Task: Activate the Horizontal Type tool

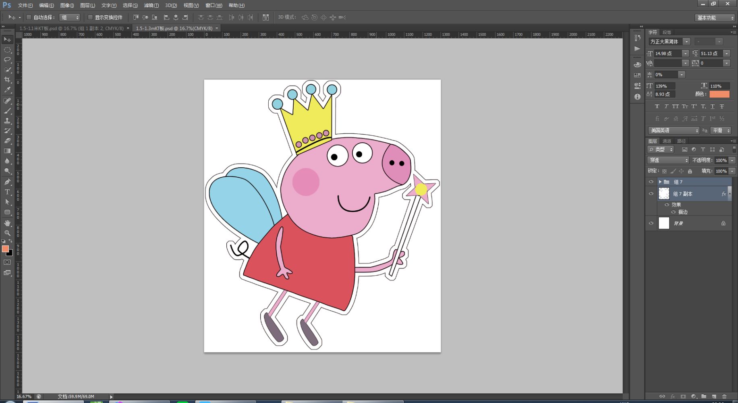Action: [x=7, y=192]
